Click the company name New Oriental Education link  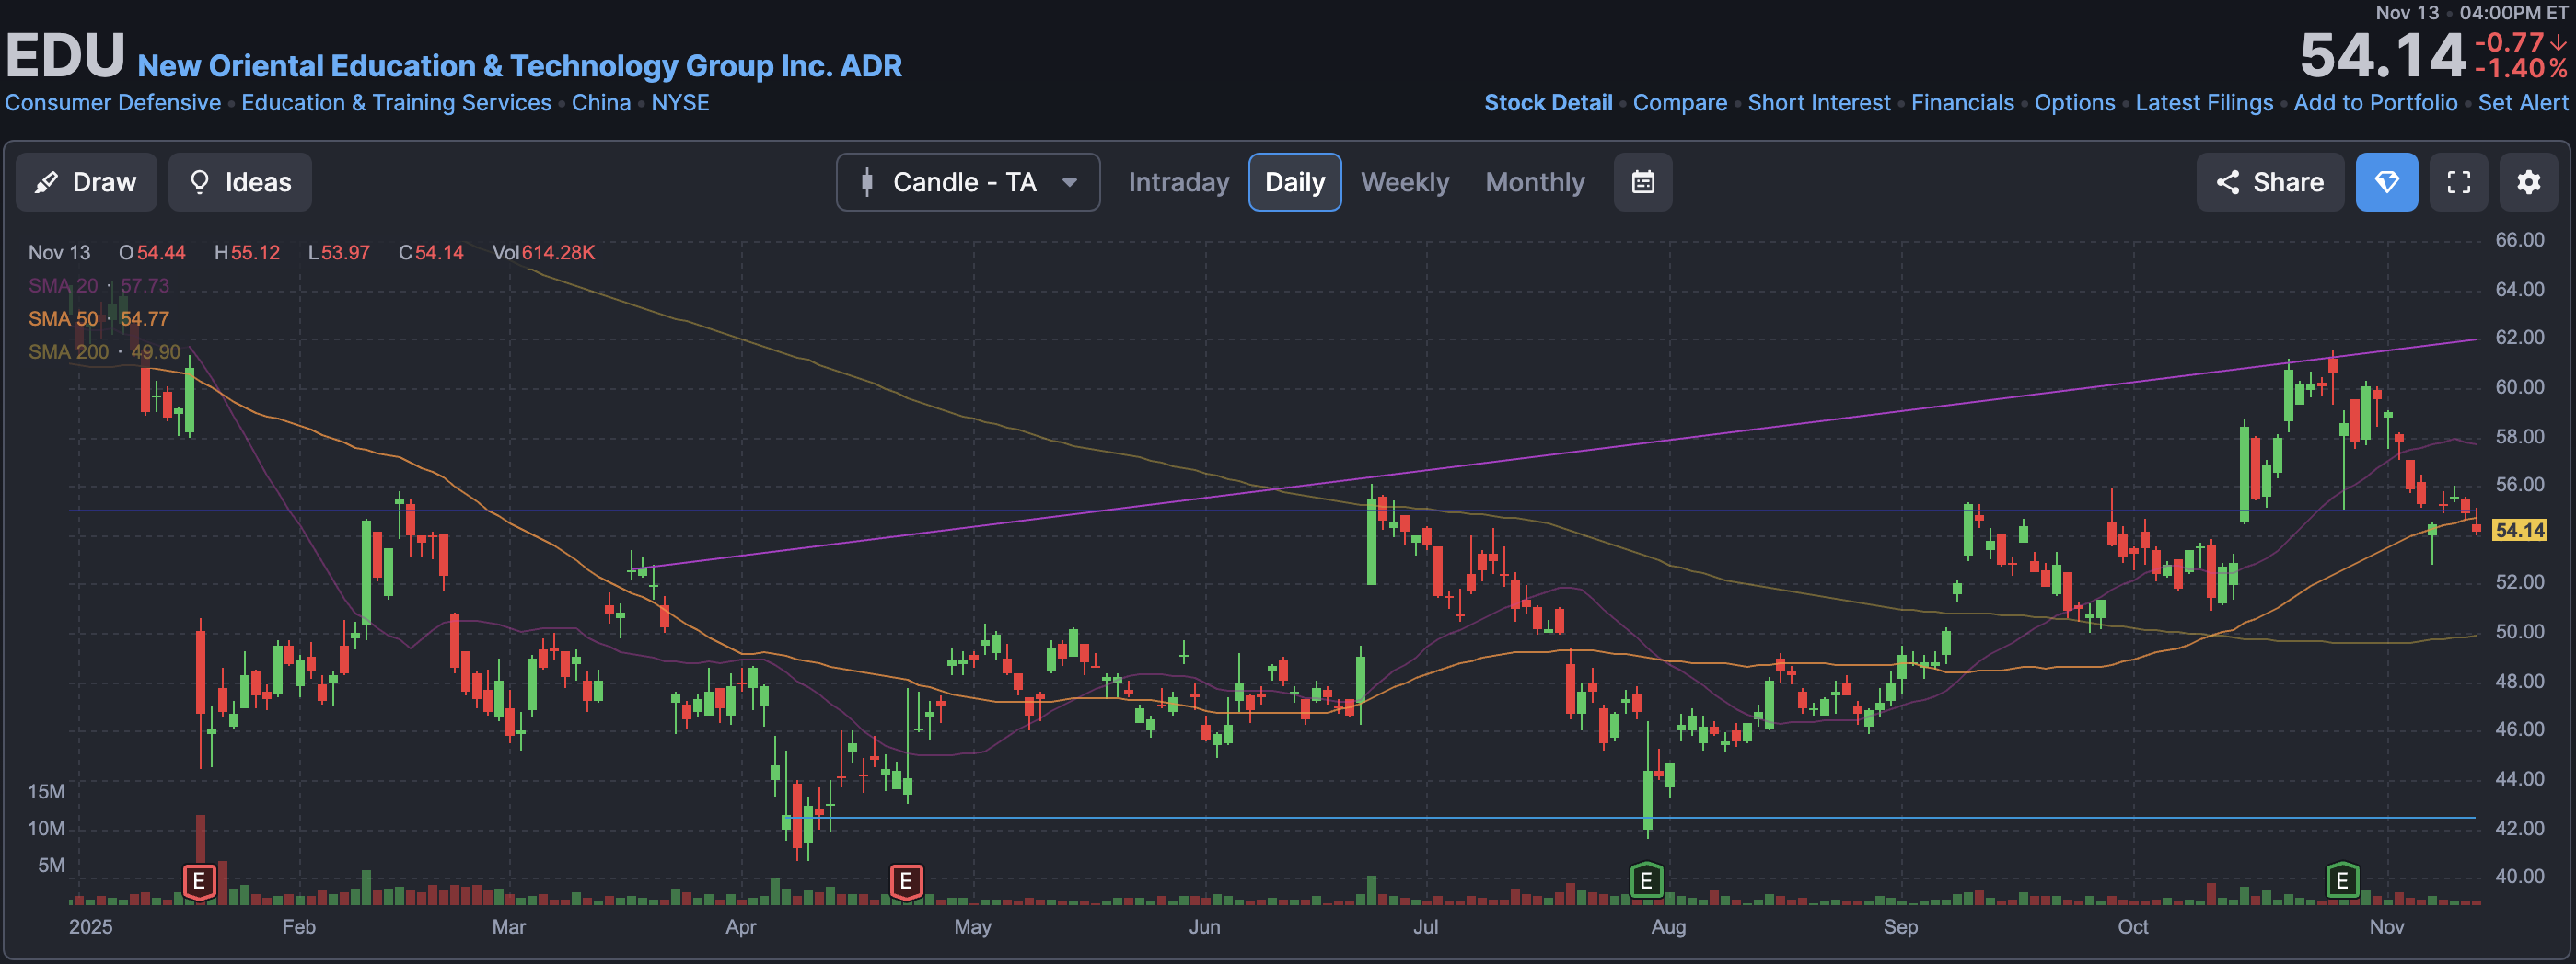pos(520,66)
